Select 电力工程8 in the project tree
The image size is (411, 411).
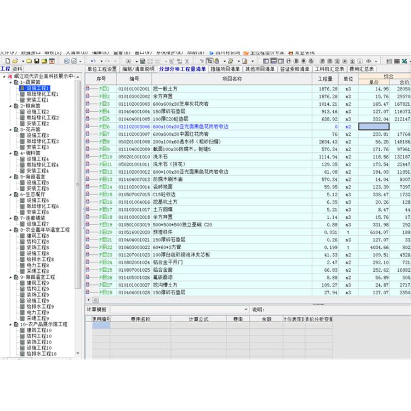(x=38, y=265)
